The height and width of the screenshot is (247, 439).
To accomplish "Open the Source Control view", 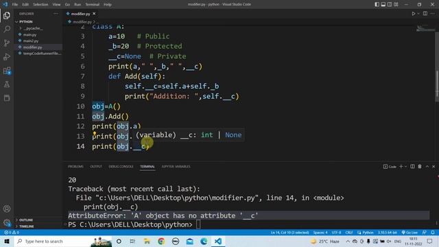I will point(7,43).
